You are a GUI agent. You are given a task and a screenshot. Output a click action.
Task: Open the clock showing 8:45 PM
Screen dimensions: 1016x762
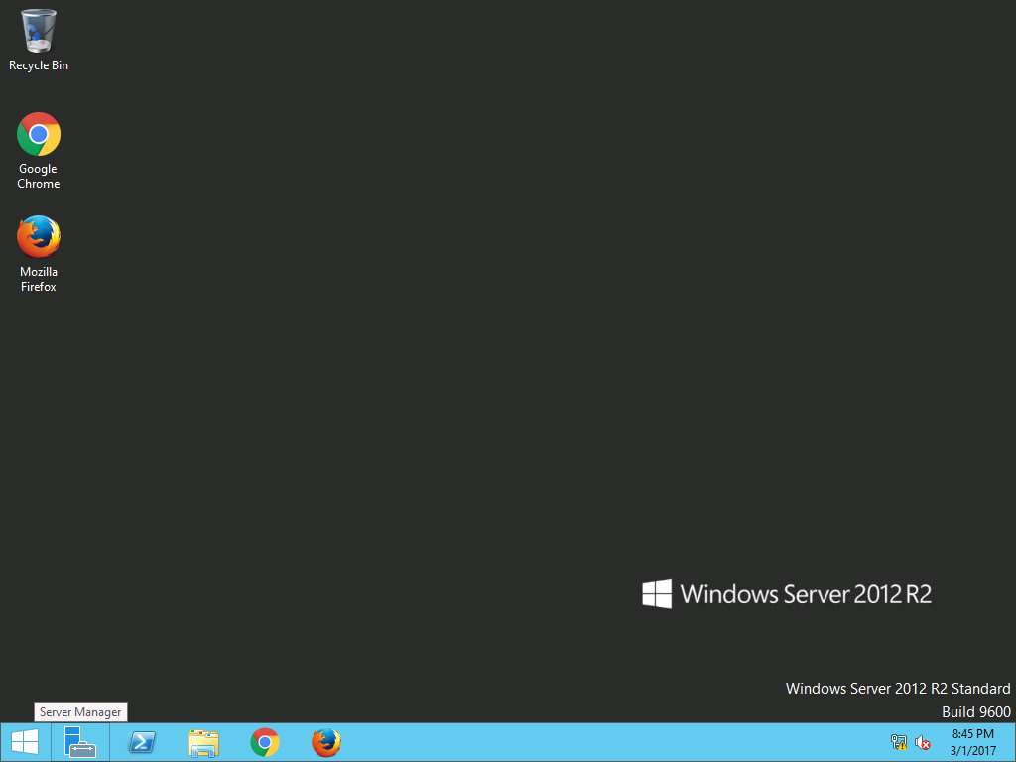pos(972,742)
